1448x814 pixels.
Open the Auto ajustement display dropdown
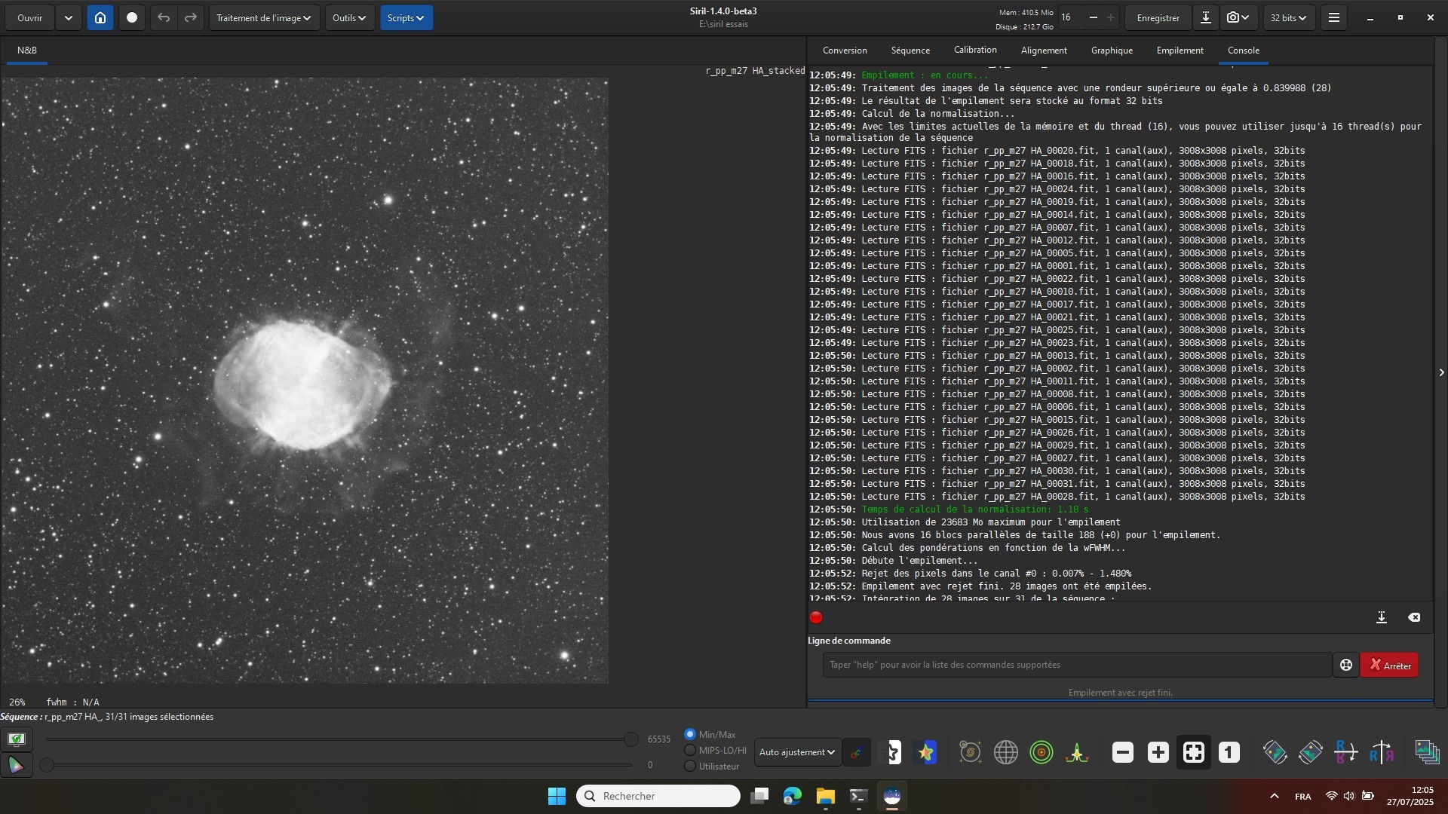(x=798, y=752)
